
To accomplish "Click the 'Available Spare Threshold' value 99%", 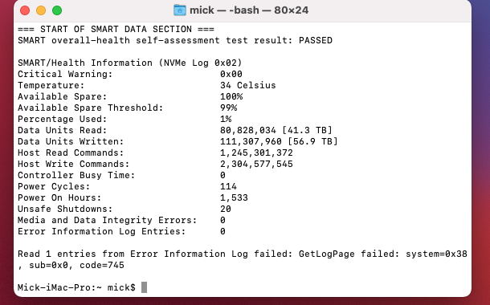I will (x=228, y=108).
